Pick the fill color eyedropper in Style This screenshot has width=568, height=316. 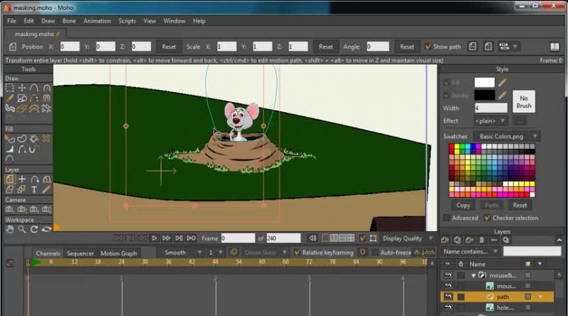click(503, 83)
